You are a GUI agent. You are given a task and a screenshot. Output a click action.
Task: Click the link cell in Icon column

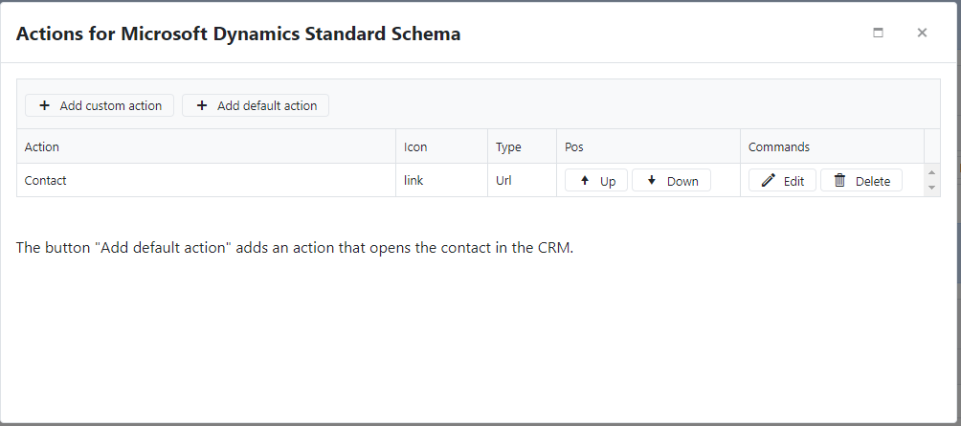click(x=413, y=180)
